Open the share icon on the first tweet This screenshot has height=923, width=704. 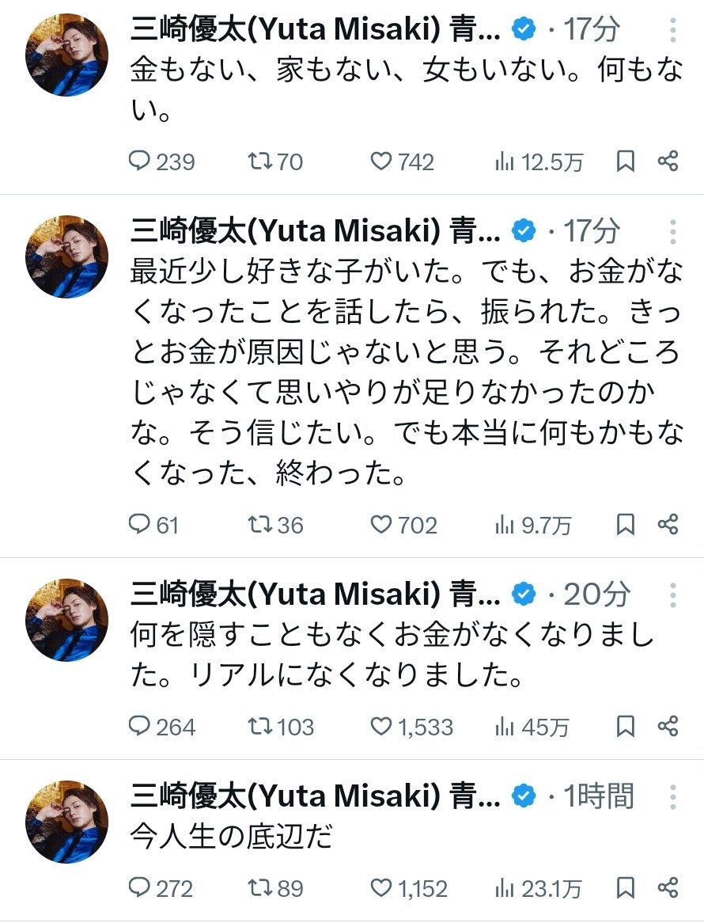pos(671,162)
